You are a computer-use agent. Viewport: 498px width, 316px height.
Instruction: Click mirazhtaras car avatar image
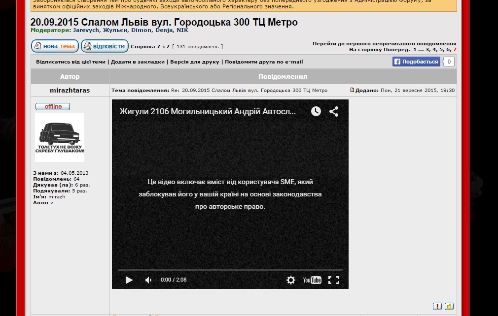tap(60, 137)
